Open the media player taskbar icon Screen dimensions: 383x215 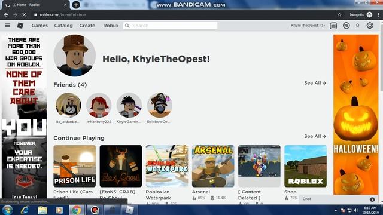59,210
